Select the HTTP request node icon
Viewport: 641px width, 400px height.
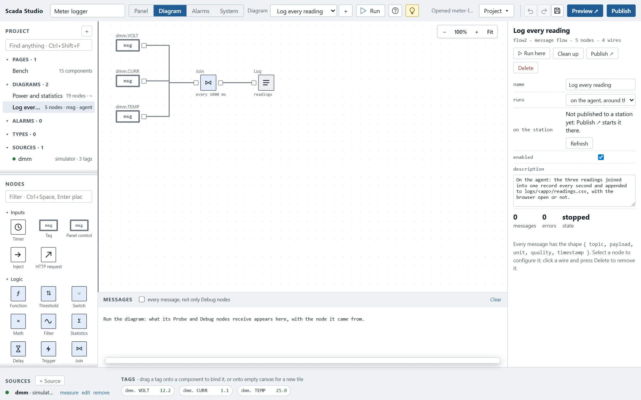tap(48, 255)
